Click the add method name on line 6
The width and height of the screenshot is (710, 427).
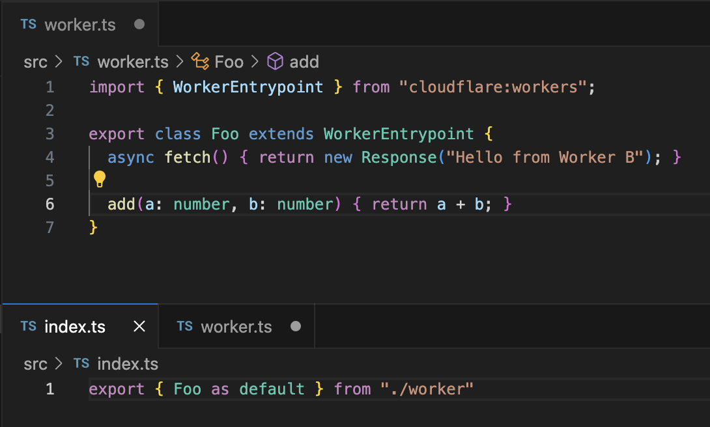coord(121,204)
